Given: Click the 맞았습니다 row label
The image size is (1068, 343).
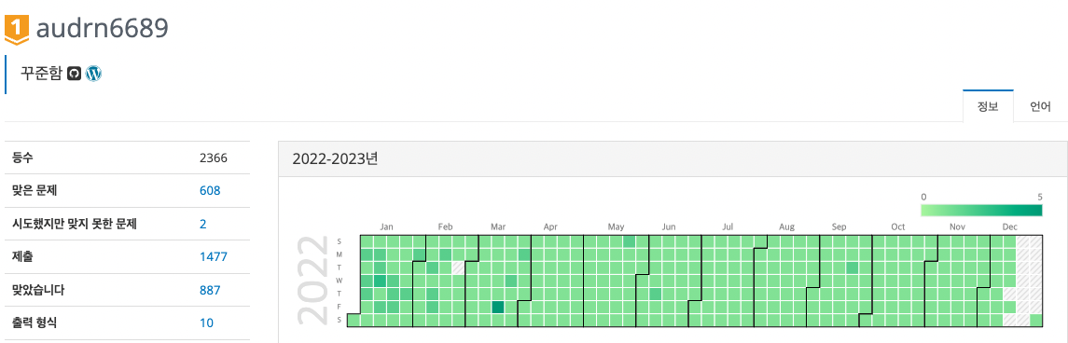Looking at the screenshot, I should point(38,290).
